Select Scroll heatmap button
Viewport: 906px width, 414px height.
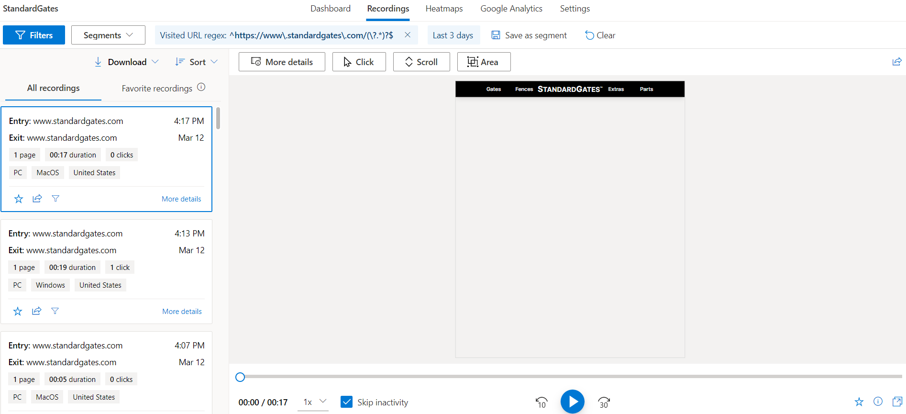421,62
